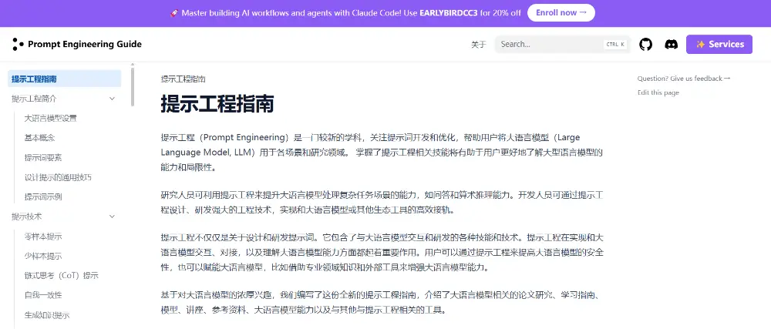The height and width of the screenshot is (329, 771).
Task: Open the 大语言模型设置 sidebar page
Action: click(x=51, y=119)
